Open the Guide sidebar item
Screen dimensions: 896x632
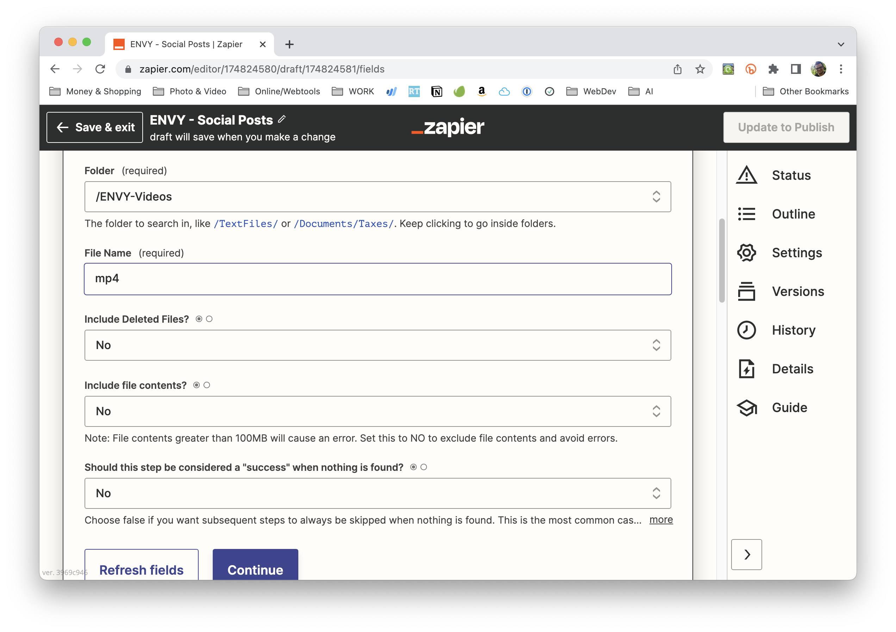tap(772, 407)
